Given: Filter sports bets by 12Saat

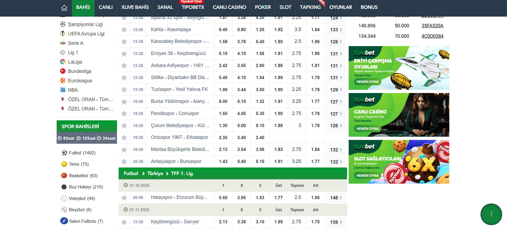Looking at the screenshot, I should 86,138.
